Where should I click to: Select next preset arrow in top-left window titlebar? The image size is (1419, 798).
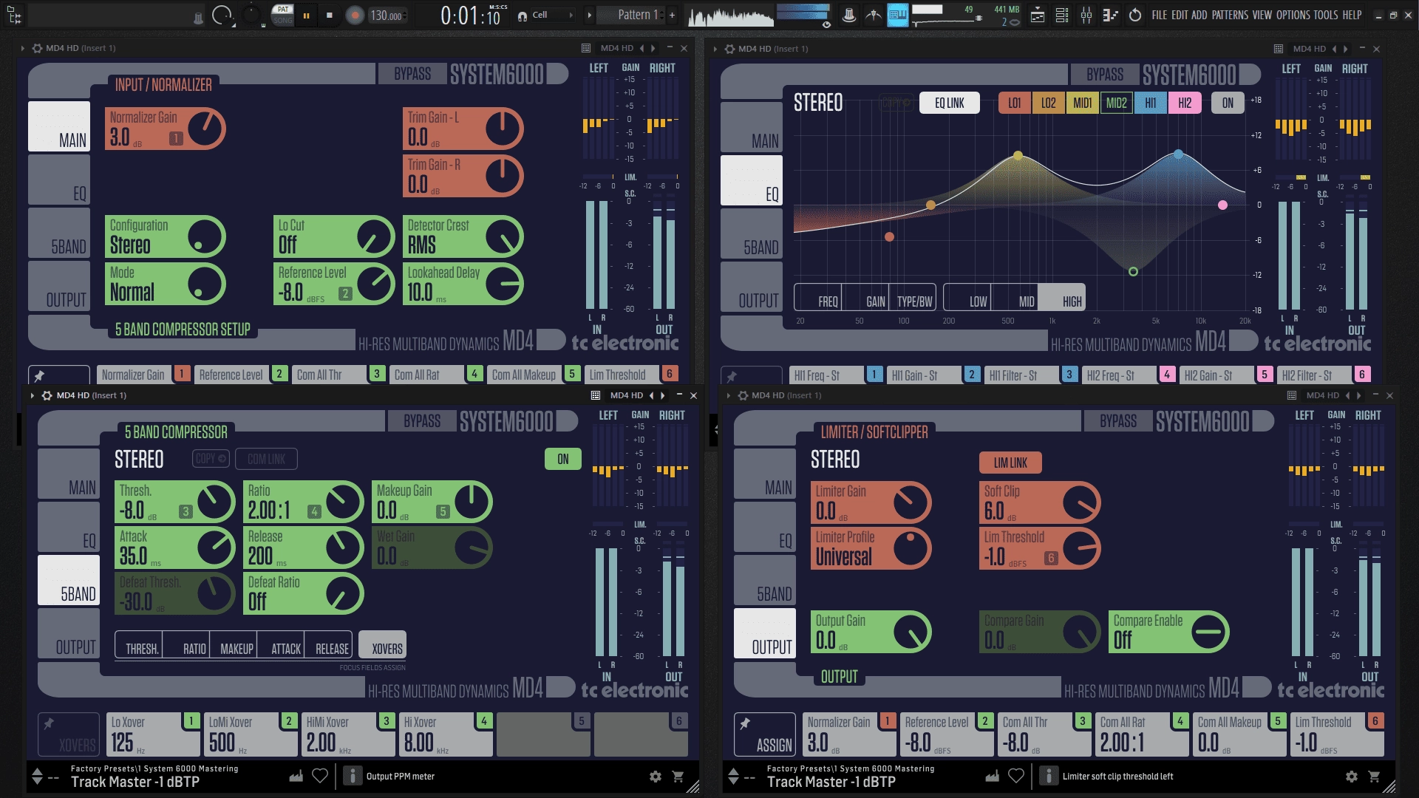click(653, 48)
